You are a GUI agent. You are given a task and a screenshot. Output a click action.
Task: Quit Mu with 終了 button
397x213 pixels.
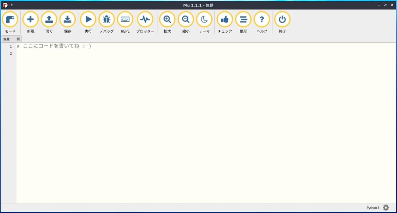[282, 22]
